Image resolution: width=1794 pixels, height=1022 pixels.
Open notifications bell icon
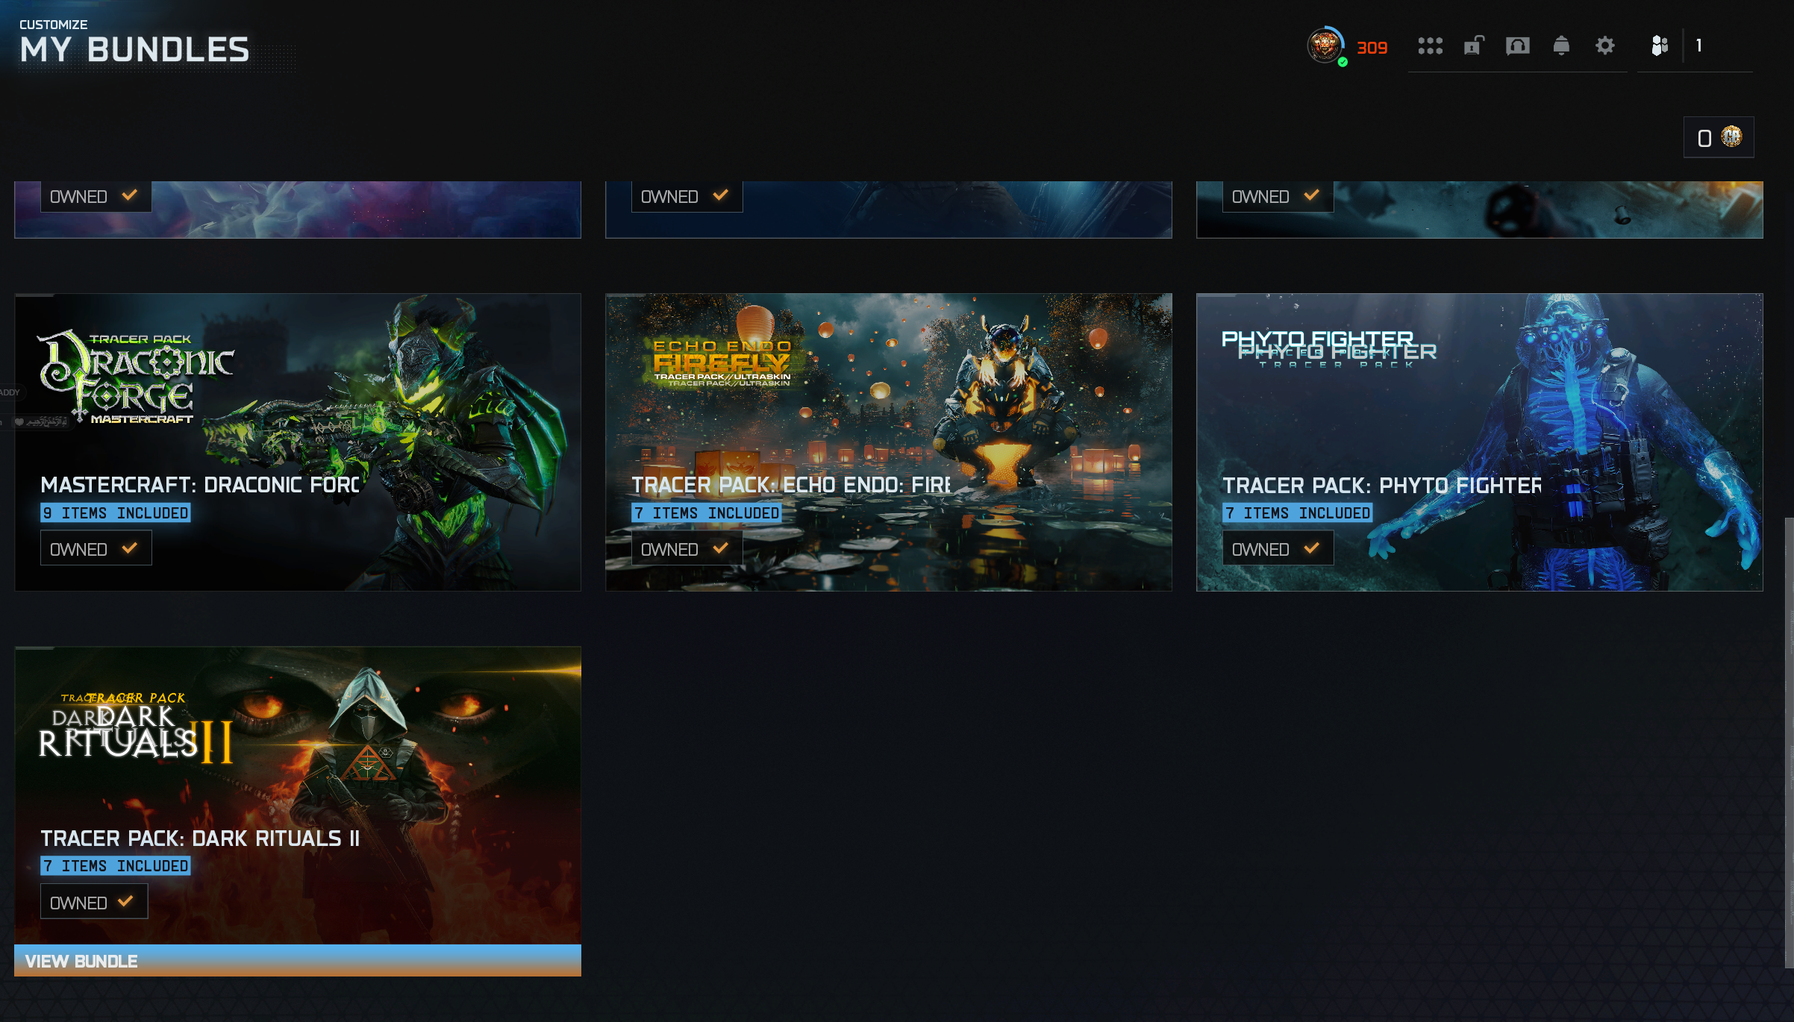[x=1561, y=46]
